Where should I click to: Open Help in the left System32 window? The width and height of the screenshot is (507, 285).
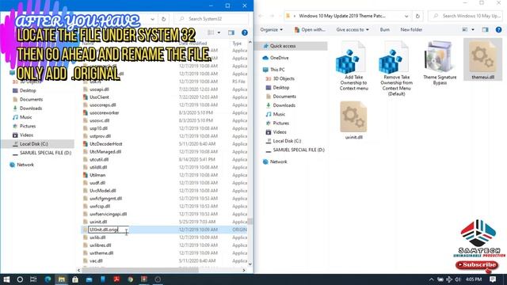pyautogui.click(x=245, y=32)
